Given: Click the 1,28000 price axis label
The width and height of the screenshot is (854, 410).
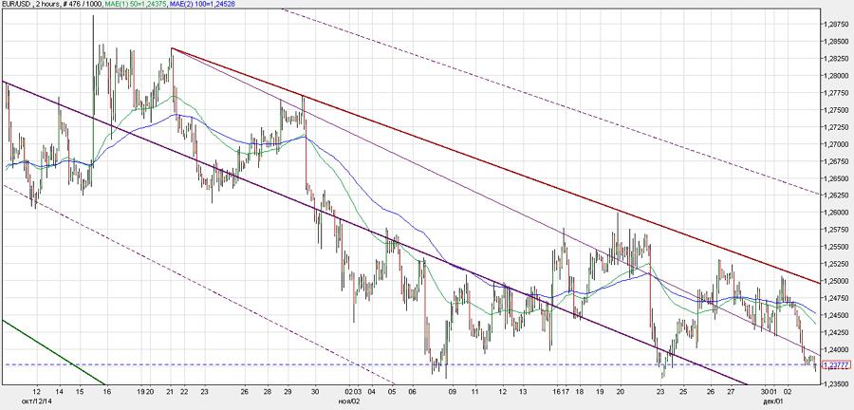Looking at the screenshot, I should click(x=837, y=76).
